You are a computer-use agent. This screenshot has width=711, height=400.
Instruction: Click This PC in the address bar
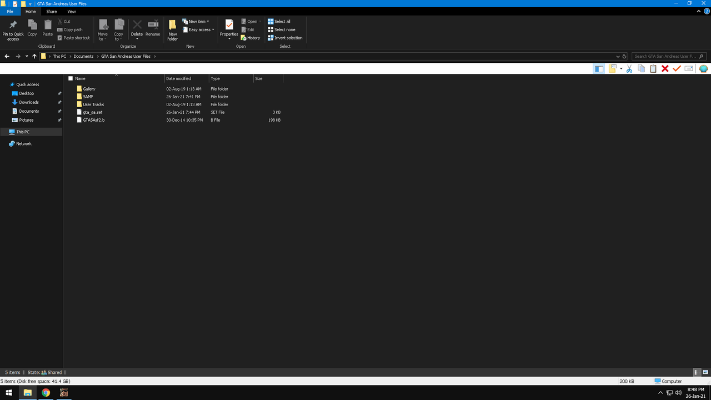[59, 56]
